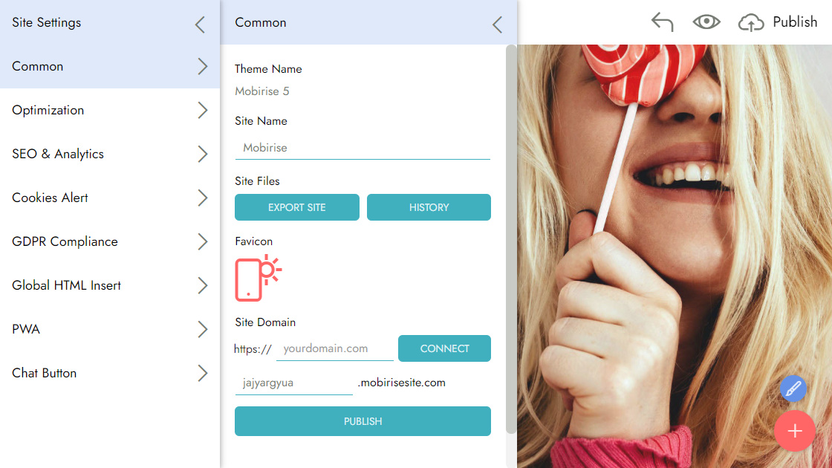
Task: Expand SEO & Analytics chevron
Action: click(x=203, y=154)
